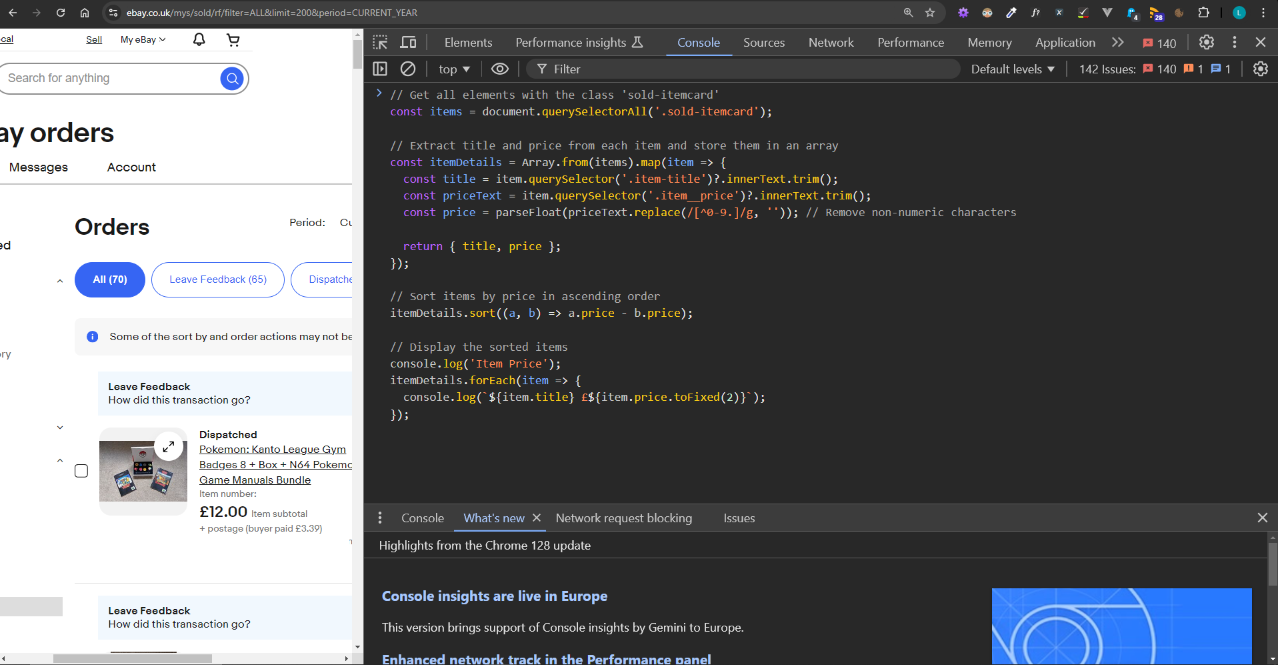Open the Sources tab
This screenshot has height=665, width=1278.
pyautogui.click(x=764, y=43)
